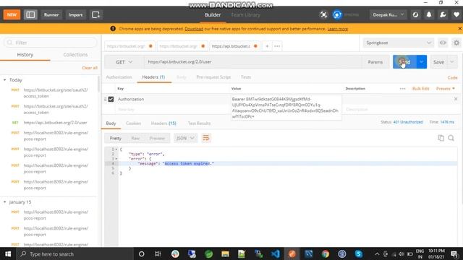
Task: Add a new request tab with plus
Action: pos(267,46)
